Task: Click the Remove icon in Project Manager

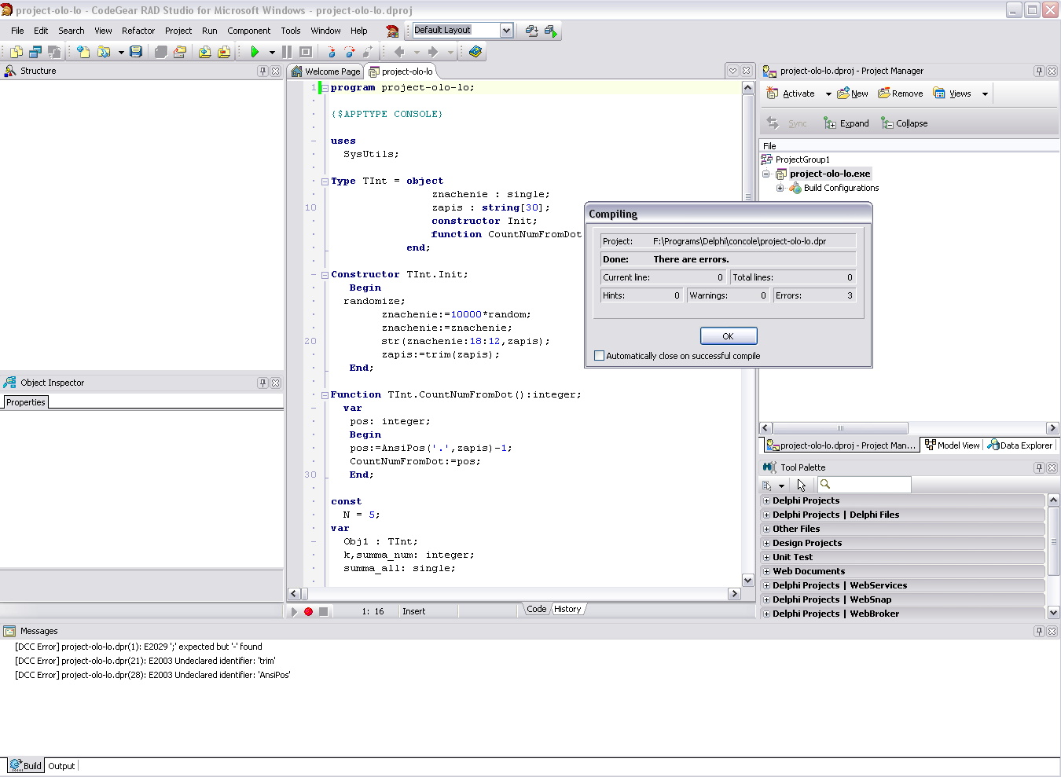Action: (901, 93)
